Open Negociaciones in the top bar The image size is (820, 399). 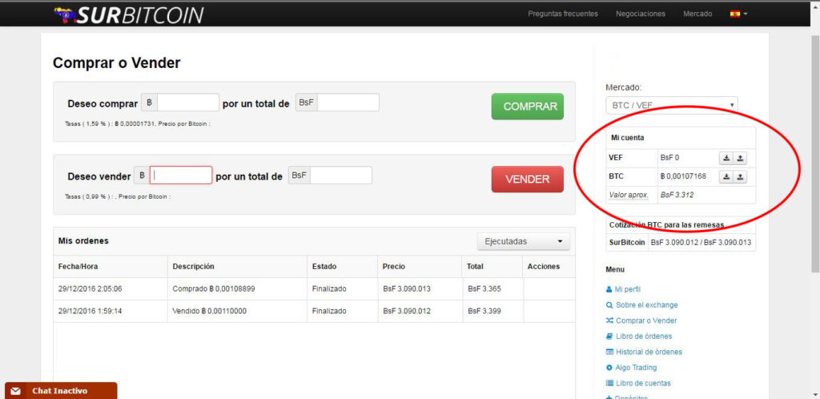pyautogui.click(x=641, y=14)
